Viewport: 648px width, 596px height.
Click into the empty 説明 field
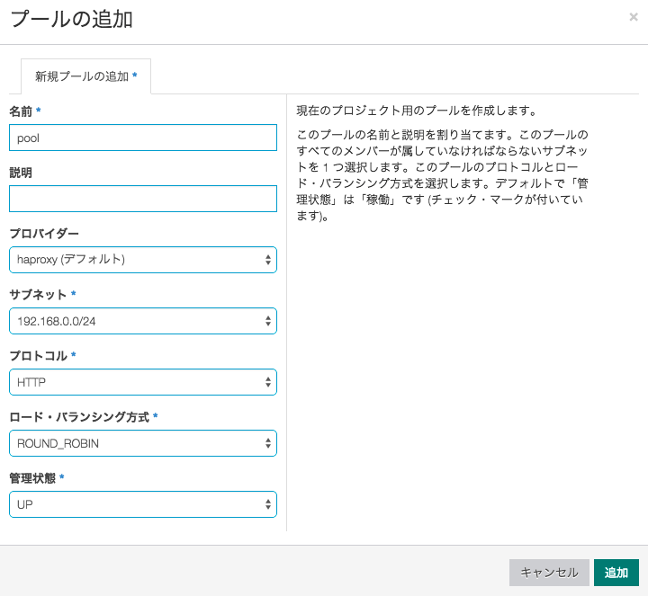click(143, 199)
